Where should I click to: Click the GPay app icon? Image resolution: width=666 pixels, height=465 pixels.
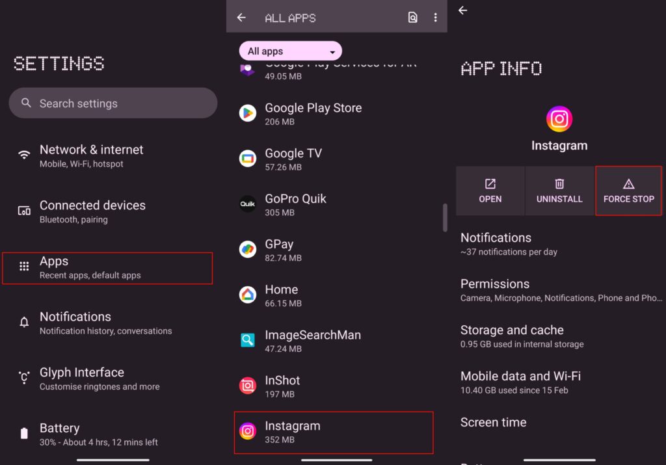pyautogui.click(x=248, y=250)
